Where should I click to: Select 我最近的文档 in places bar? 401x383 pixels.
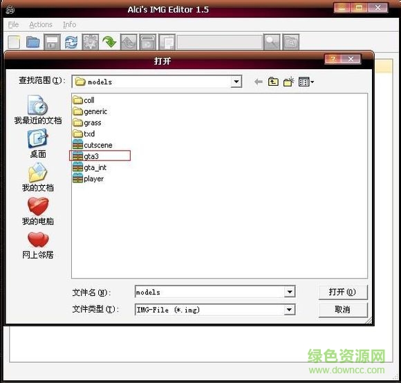(38, 109)
